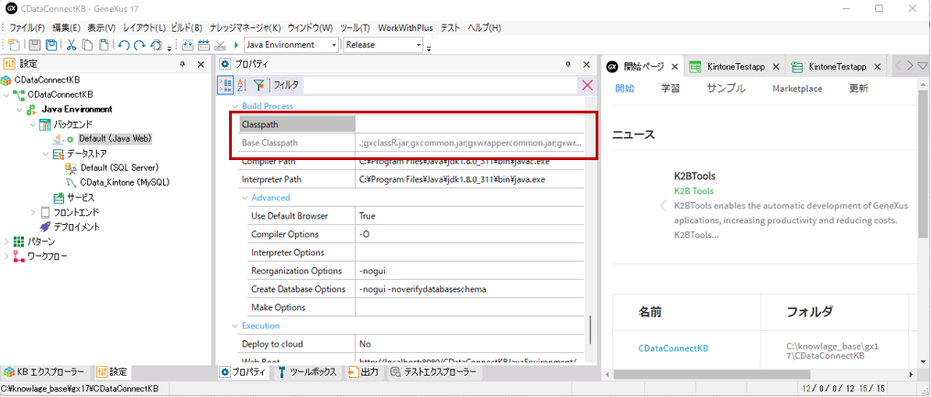Select CData_Kintone (MySQL) data store
Screen dimensions: 931x397
124,183
